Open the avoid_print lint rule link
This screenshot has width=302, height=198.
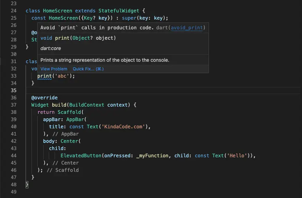click(x=187, y=28)
